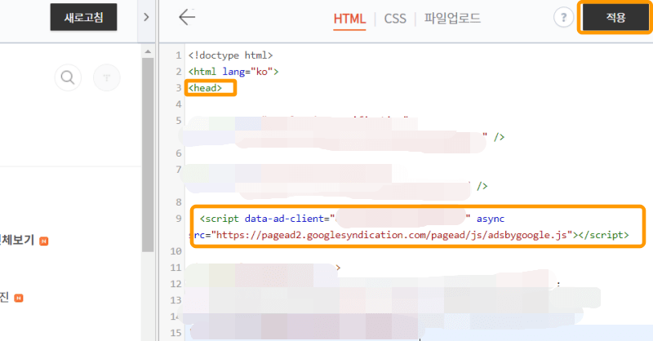Click the preview vertical scrollbar thumb
Viewport: 653px width, 341px height.
pyautogui.click(x=148, y=155)
